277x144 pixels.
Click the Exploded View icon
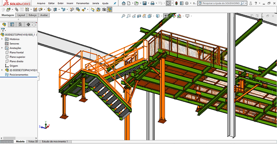point(84,10)
